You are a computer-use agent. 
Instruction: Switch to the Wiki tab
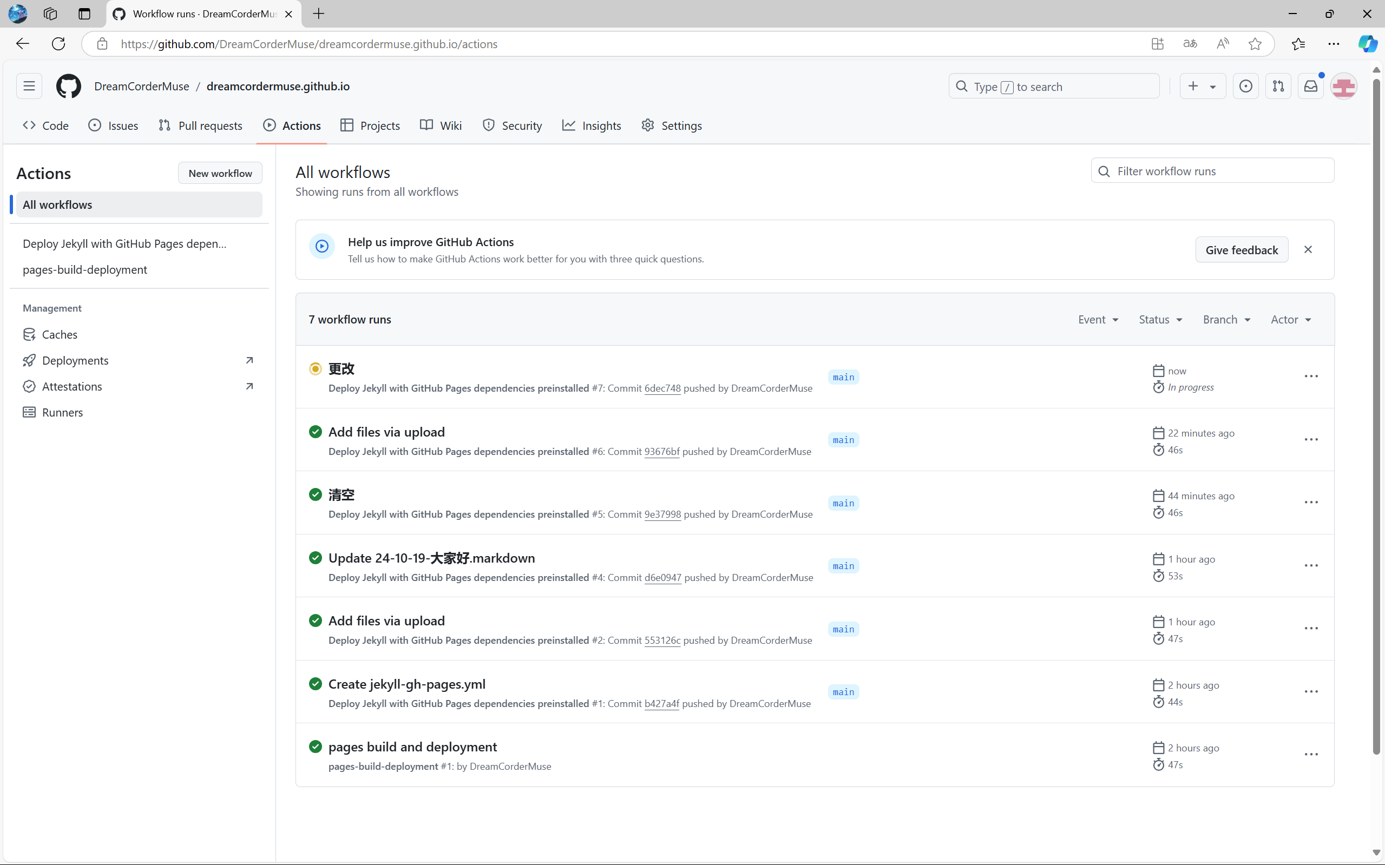click(x=441, y=126)
